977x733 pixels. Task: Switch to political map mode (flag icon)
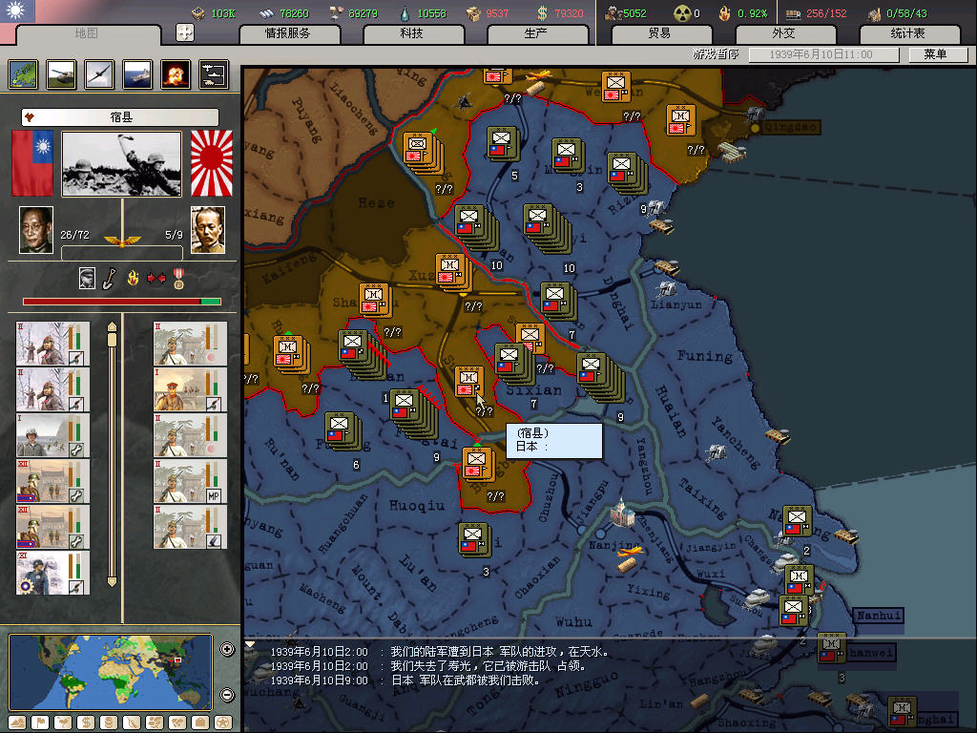pyautogui.click(x=40, y=723)
